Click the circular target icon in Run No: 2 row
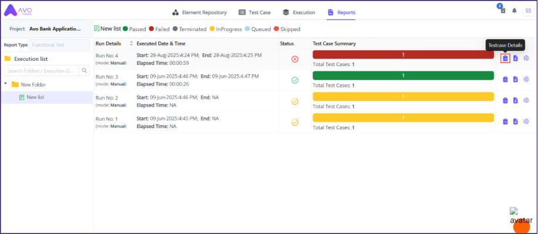 pos(526,101)
